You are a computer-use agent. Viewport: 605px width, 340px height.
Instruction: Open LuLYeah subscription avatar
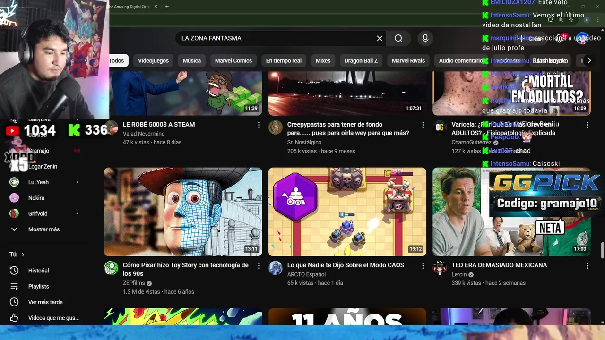14,182
